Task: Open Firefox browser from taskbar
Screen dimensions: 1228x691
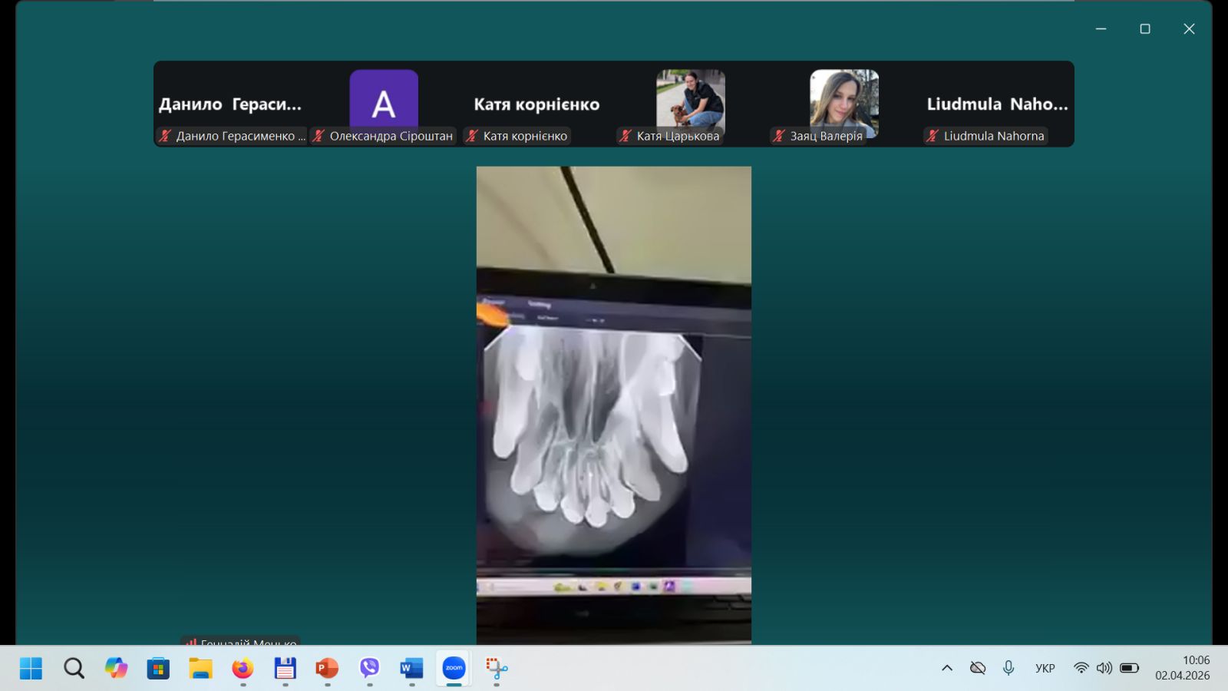Action: 243,668
